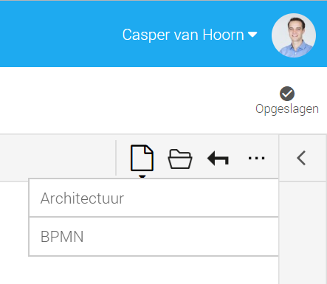Click grey side strip below collapse chevron
This screenshot has width=327, height=284.
(x=303, y=232)
